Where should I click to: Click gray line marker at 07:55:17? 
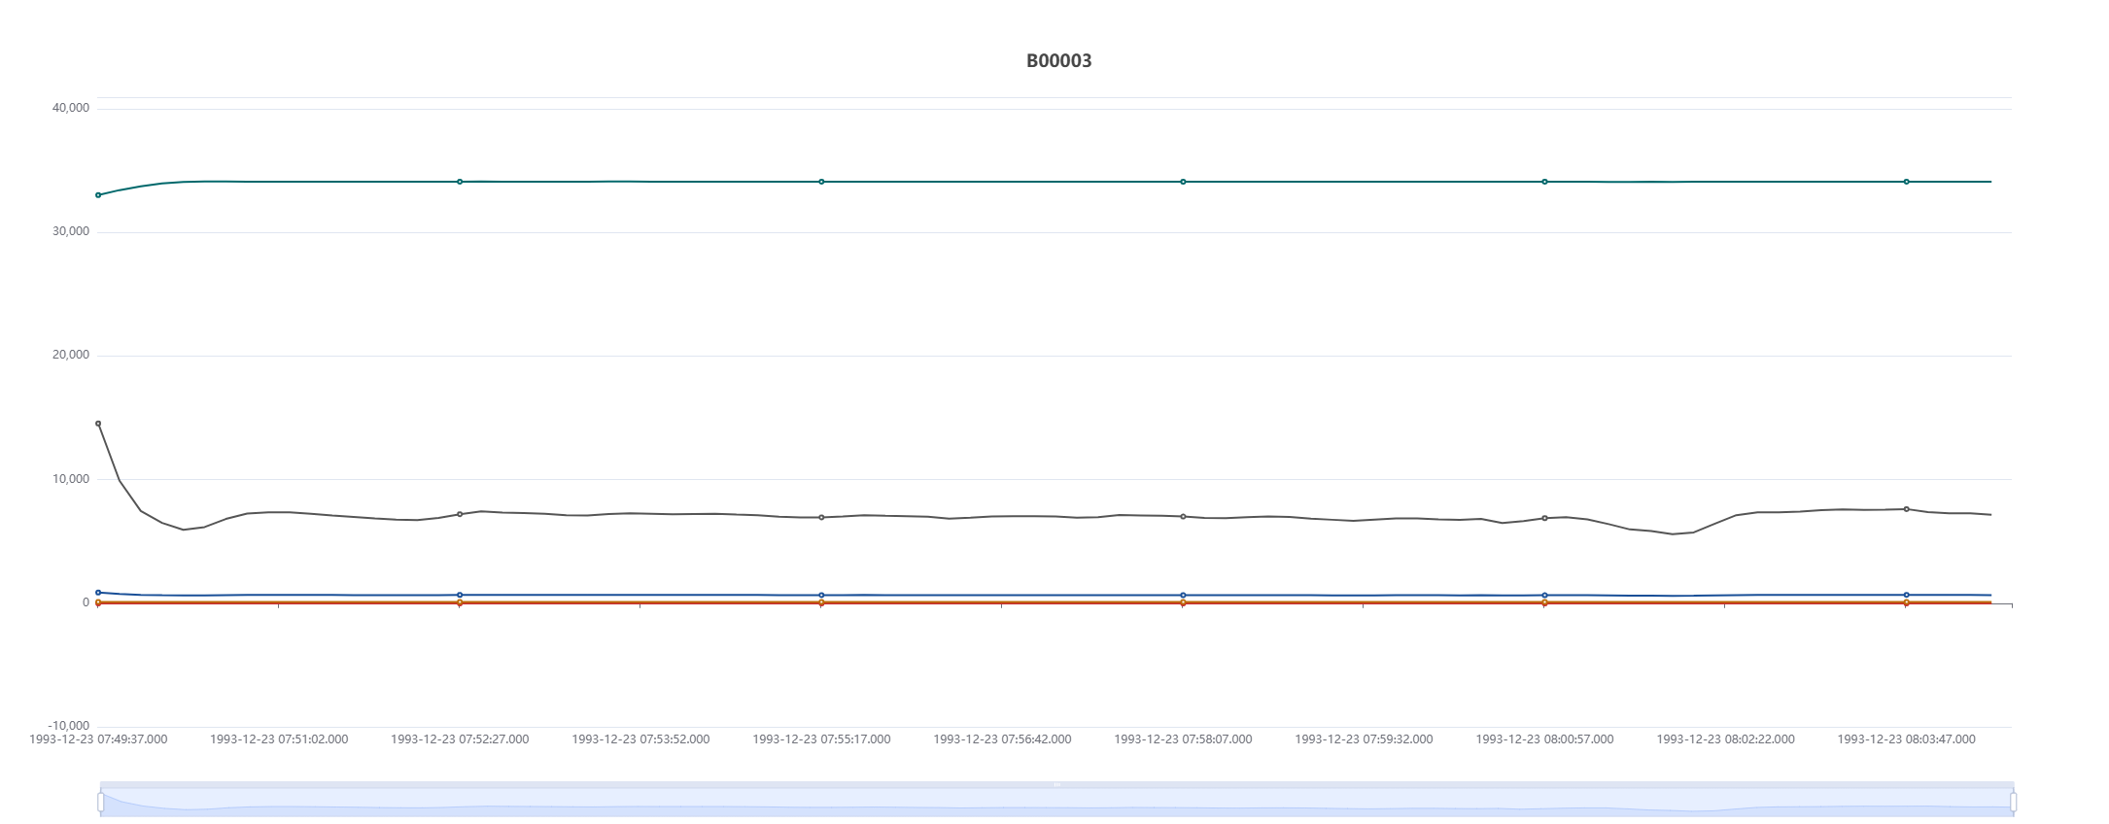click(821, 517)
